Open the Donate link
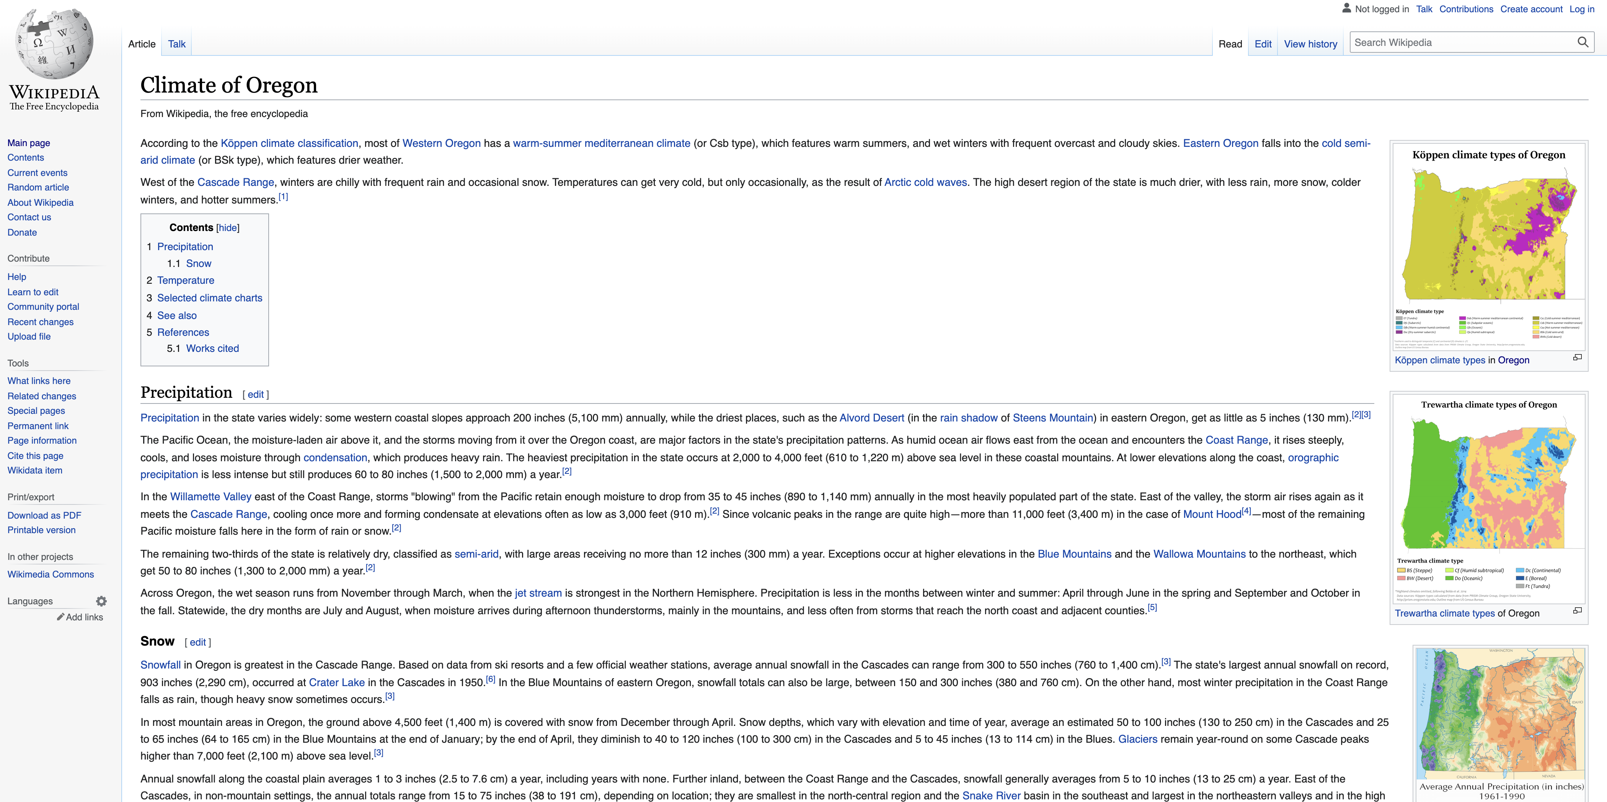 [x=22, y=232]
